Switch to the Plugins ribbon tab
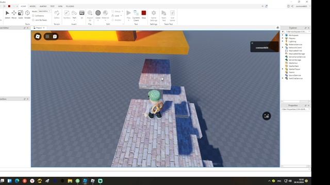The image size is (330, 185). coord(70,6)
